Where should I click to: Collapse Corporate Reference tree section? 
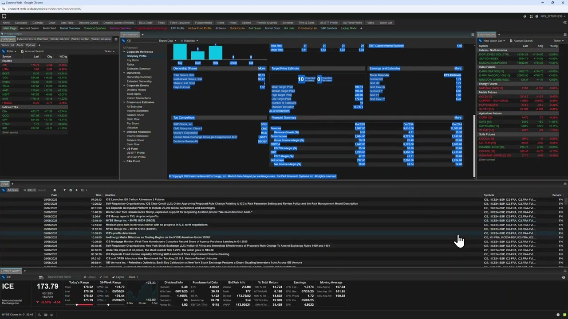click(x=124, y=52)
